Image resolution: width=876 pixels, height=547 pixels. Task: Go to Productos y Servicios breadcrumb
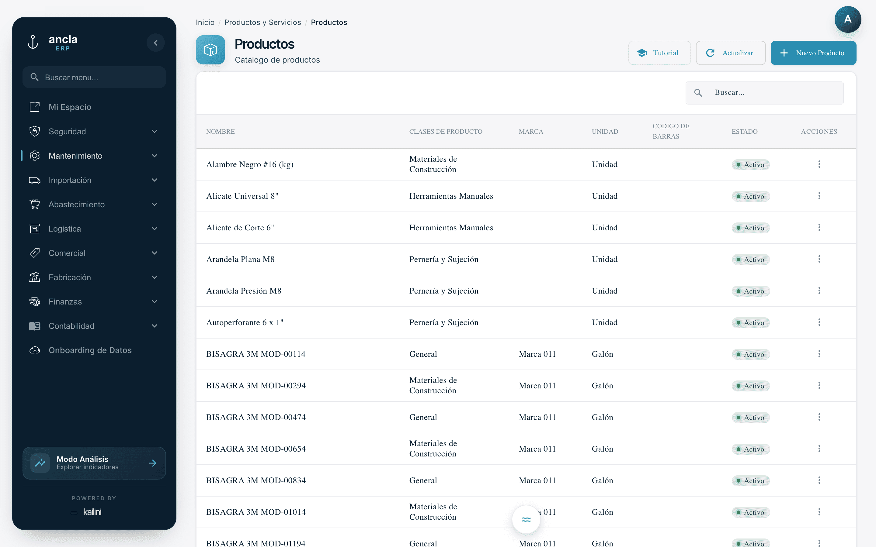(262, 22)
